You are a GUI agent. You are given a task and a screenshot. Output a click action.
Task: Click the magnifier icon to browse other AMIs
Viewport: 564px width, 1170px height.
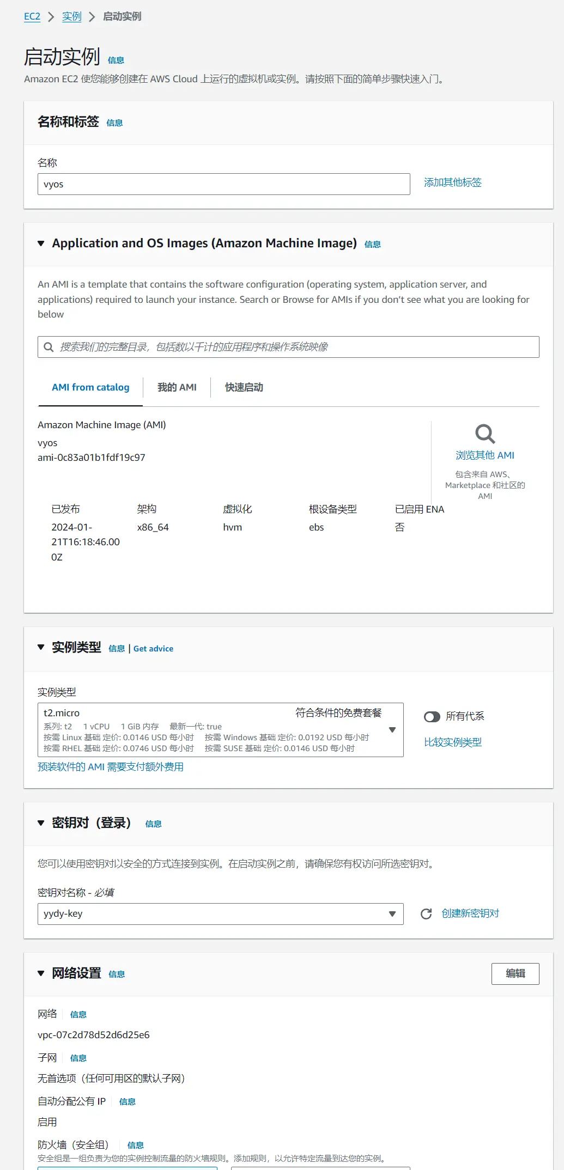click(x=485, y=434)
